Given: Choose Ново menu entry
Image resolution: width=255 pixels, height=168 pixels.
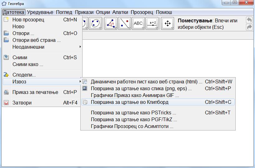Looking at the screenshot, I should (x=42, y=26).
